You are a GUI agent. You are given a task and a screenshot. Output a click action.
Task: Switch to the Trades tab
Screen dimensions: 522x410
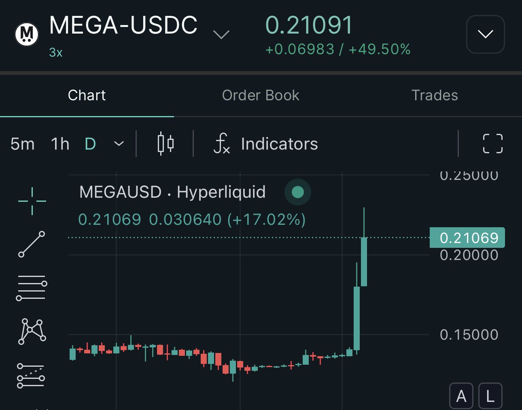[435, 95]
